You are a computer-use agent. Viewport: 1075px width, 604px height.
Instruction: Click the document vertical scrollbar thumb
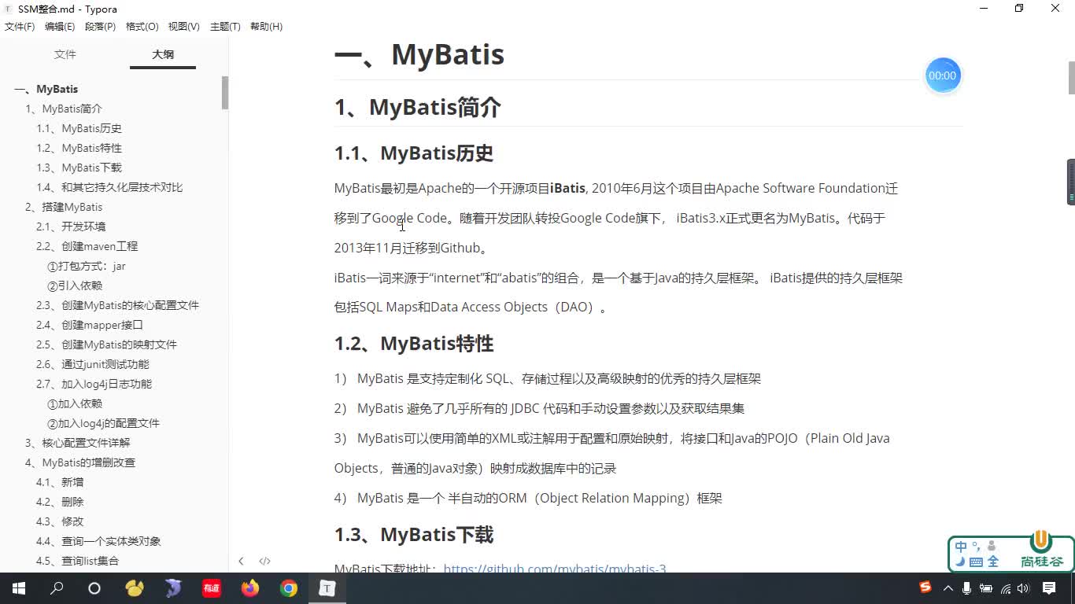coord(1071,76)
